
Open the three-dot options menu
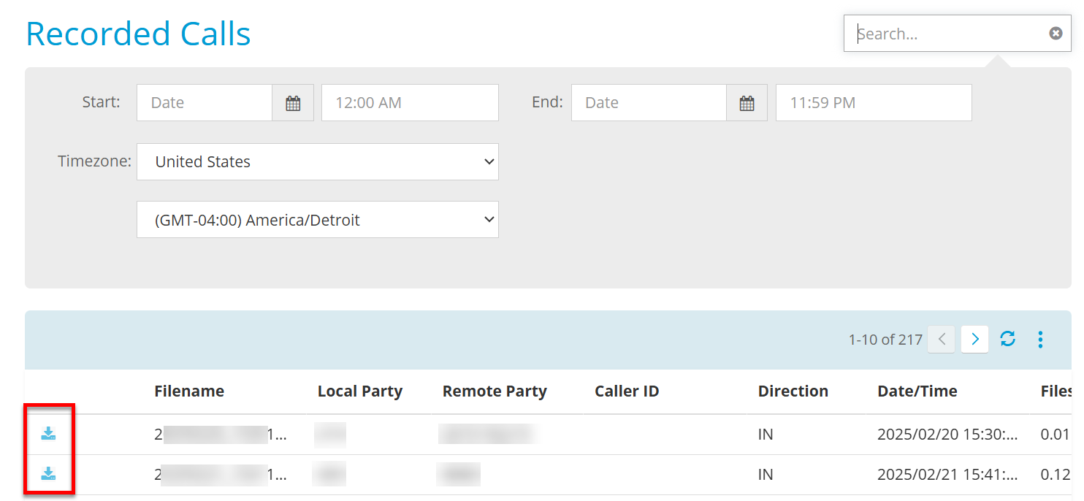[1040, 339]
